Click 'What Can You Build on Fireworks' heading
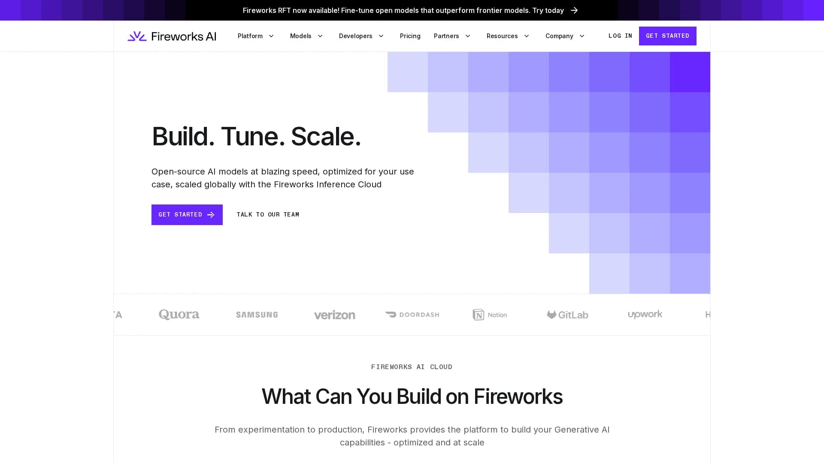824x463 pixels. (412, 397)
